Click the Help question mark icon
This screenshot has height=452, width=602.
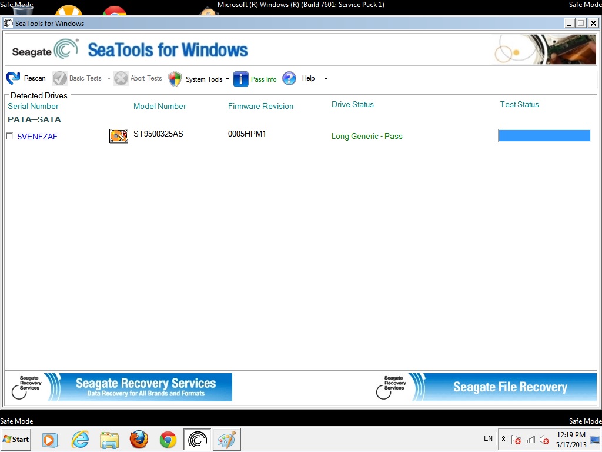coord(289,78)
